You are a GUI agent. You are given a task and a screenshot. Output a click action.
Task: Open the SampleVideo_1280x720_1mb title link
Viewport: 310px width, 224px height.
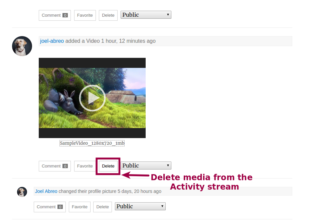92,143
